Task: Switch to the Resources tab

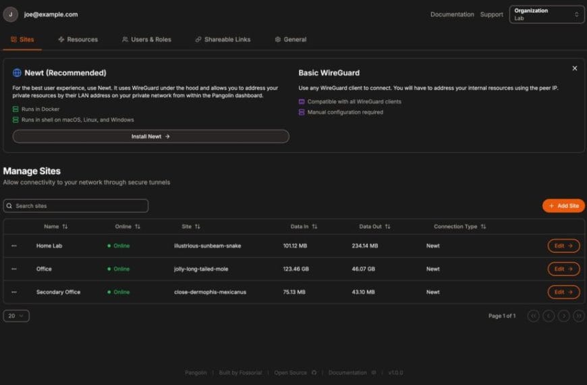Action: pos(78,39)
